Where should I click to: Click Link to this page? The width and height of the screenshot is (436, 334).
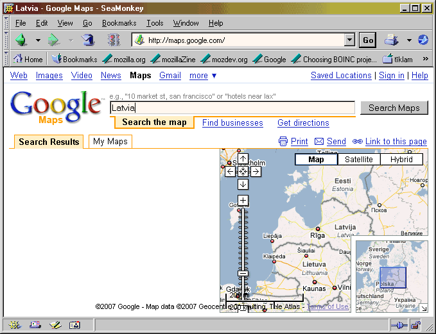pos(396,141)
